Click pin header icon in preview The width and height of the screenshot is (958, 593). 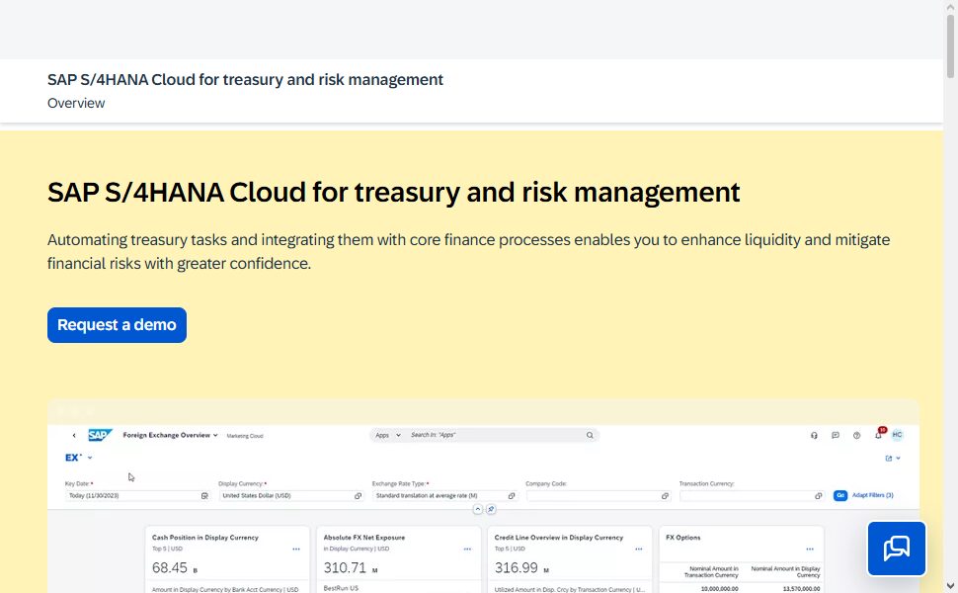point(491,509)
